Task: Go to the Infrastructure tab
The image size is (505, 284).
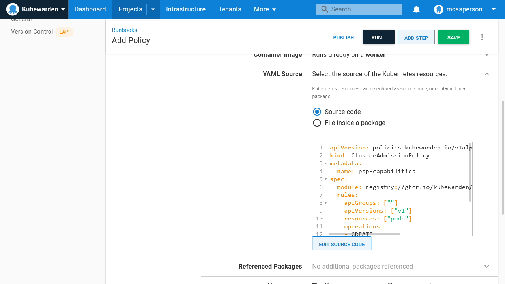Action: (x=185, y=9)
